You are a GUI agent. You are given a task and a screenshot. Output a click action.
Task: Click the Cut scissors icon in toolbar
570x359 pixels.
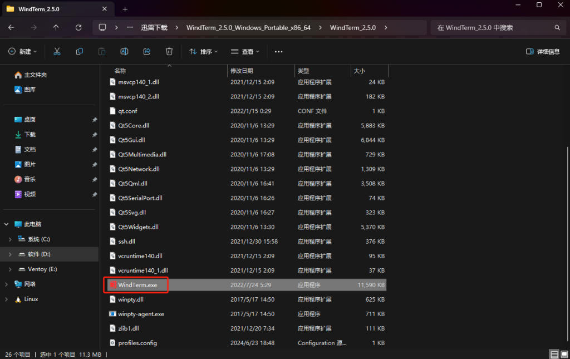[x=57, y=51]
